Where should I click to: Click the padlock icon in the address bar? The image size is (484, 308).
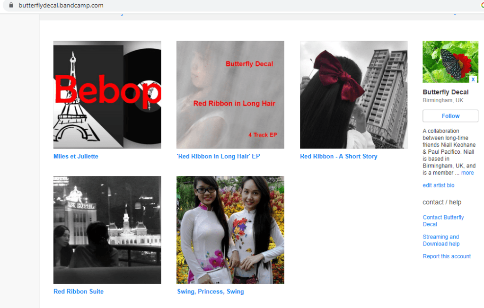pos(11,6)
